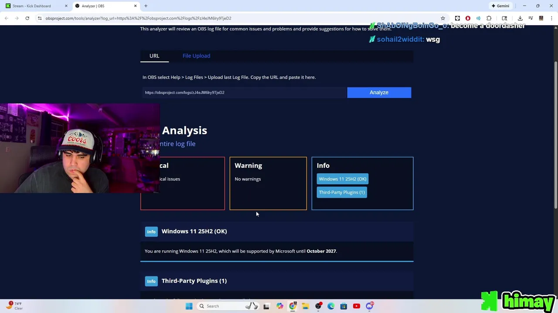Image resolution: width=558 pixels, height=313 pixels.
Task: Click the page vertical scrollbar
Action: pos(555,135)
